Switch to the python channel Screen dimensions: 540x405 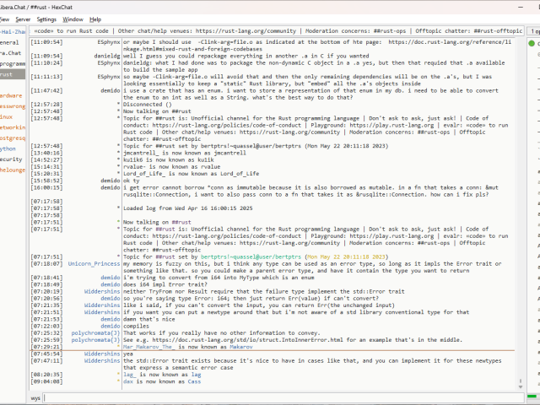8,148
